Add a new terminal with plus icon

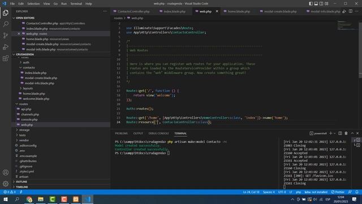(x=330, y=133)
